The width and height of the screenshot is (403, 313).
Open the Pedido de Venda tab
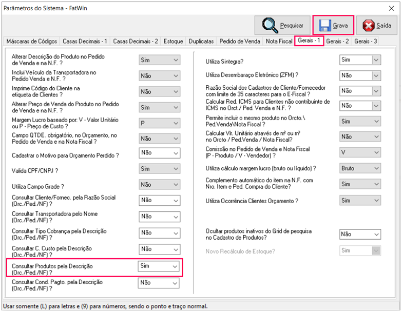(240, 41)
